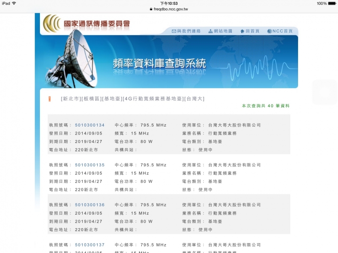Screen dimensions: 338x253
Task: Click 795.5 MHz value in record 5010300134
Action: pos(153,125)
